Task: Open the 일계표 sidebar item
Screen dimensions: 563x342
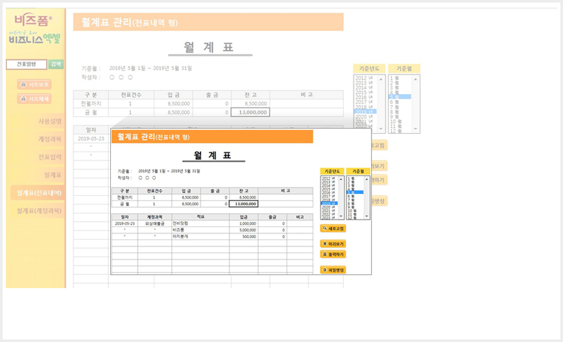Action: point(53,175)
